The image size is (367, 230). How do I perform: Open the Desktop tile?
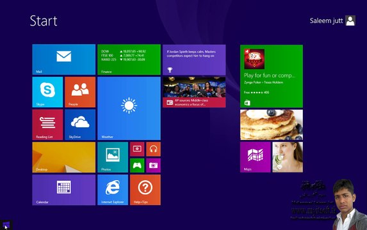coord(63,157)
